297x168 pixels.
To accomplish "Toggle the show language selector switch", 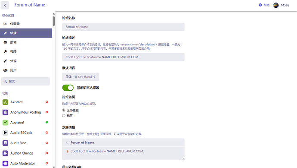I will (x=68, y=88).
